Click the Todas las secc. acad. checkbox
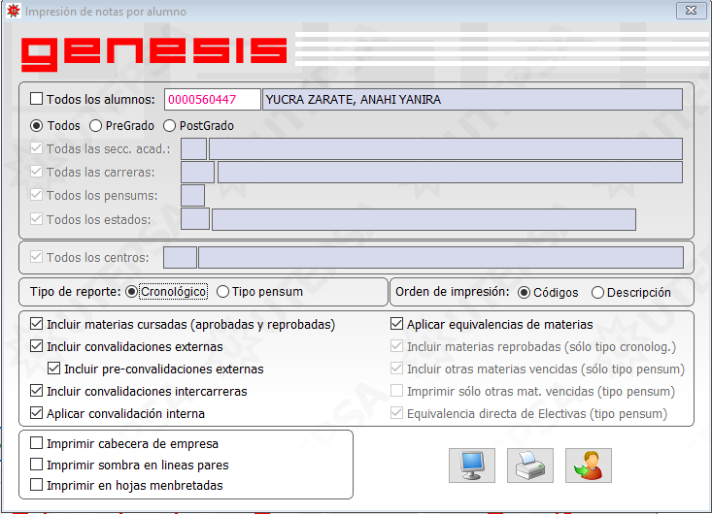 coord(36,148)
